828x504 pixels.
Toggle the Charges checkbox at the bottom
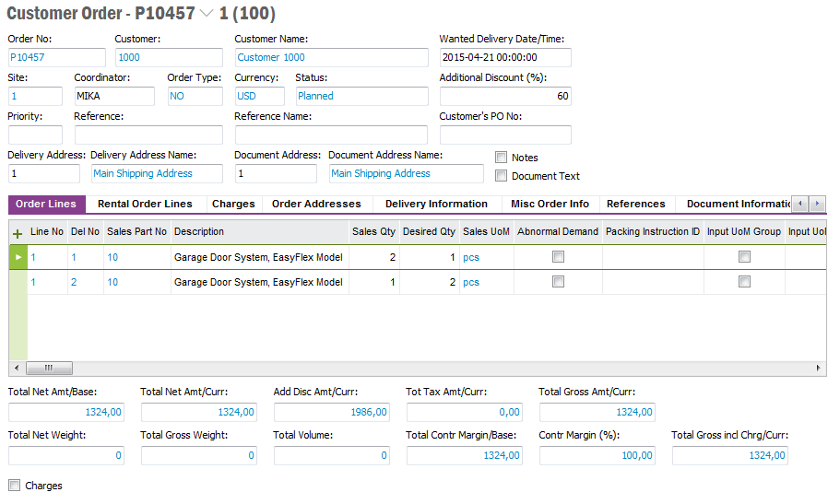coord(14,486)
